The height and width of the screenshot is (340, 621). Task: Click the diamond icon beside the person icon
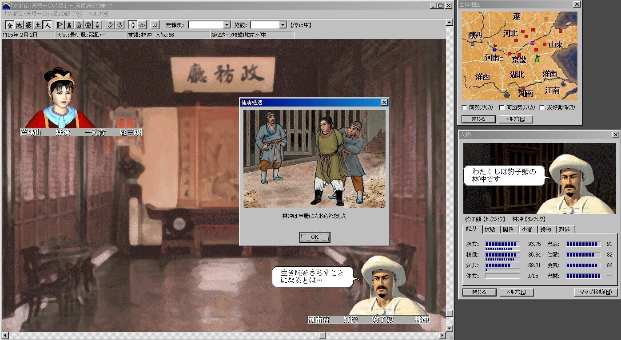point(142,25)
